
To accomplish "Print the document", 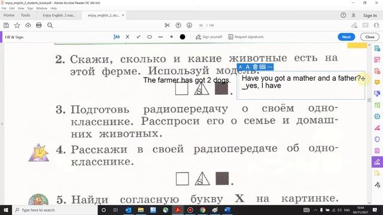I will point(39,25).
